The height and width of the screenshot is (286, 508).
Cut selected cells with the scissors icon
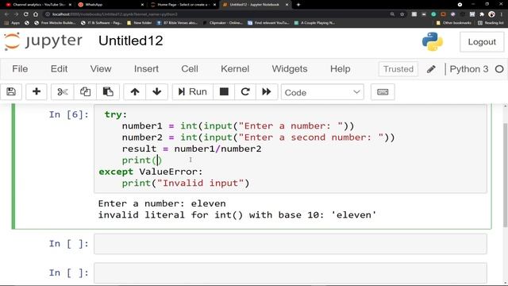(x=63, y=92)
